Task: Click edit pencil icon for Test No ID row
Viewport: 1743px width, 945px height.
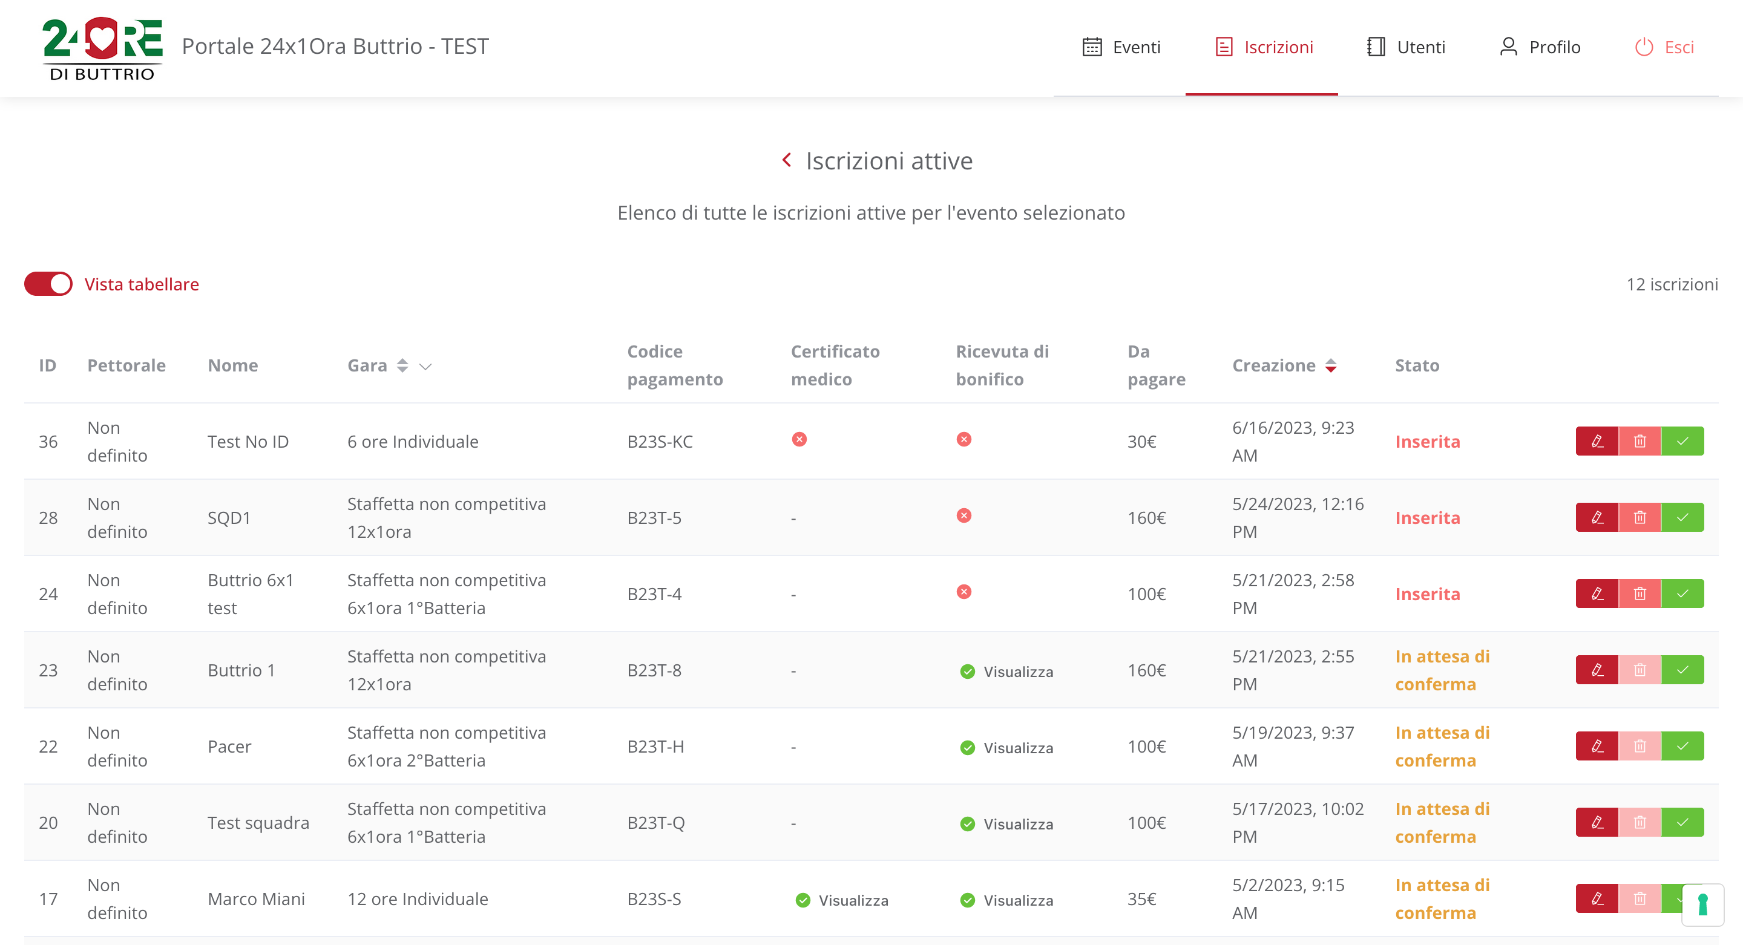Action: point(1597,441)
